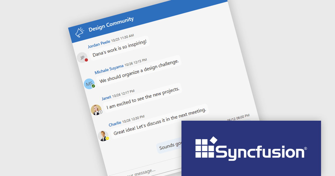This screenshot has width=335, height=176.
Task: Click the 10/25 11:30 AM timestamp
Action: (x=123, y=39)
